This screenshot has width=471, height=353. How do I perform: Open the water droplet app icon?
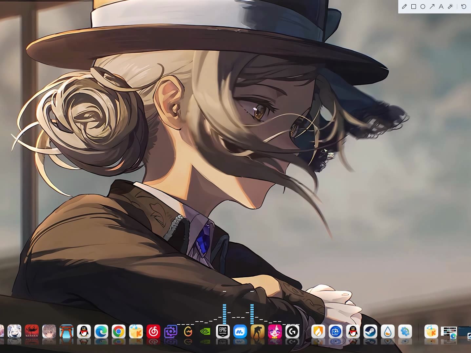point(387,331)
